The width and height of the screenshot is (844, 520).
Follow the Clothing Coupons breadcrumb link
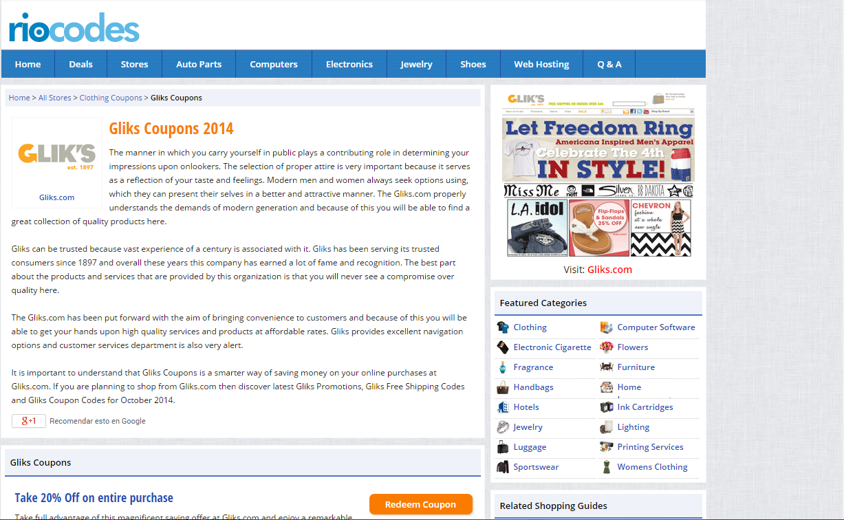pyautogui.click(x=111, y=98)
